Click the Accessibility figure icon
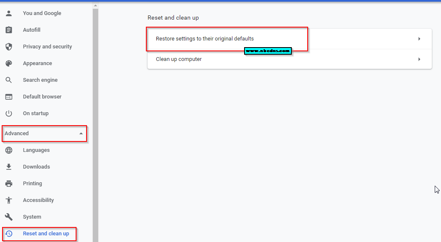 9,200
